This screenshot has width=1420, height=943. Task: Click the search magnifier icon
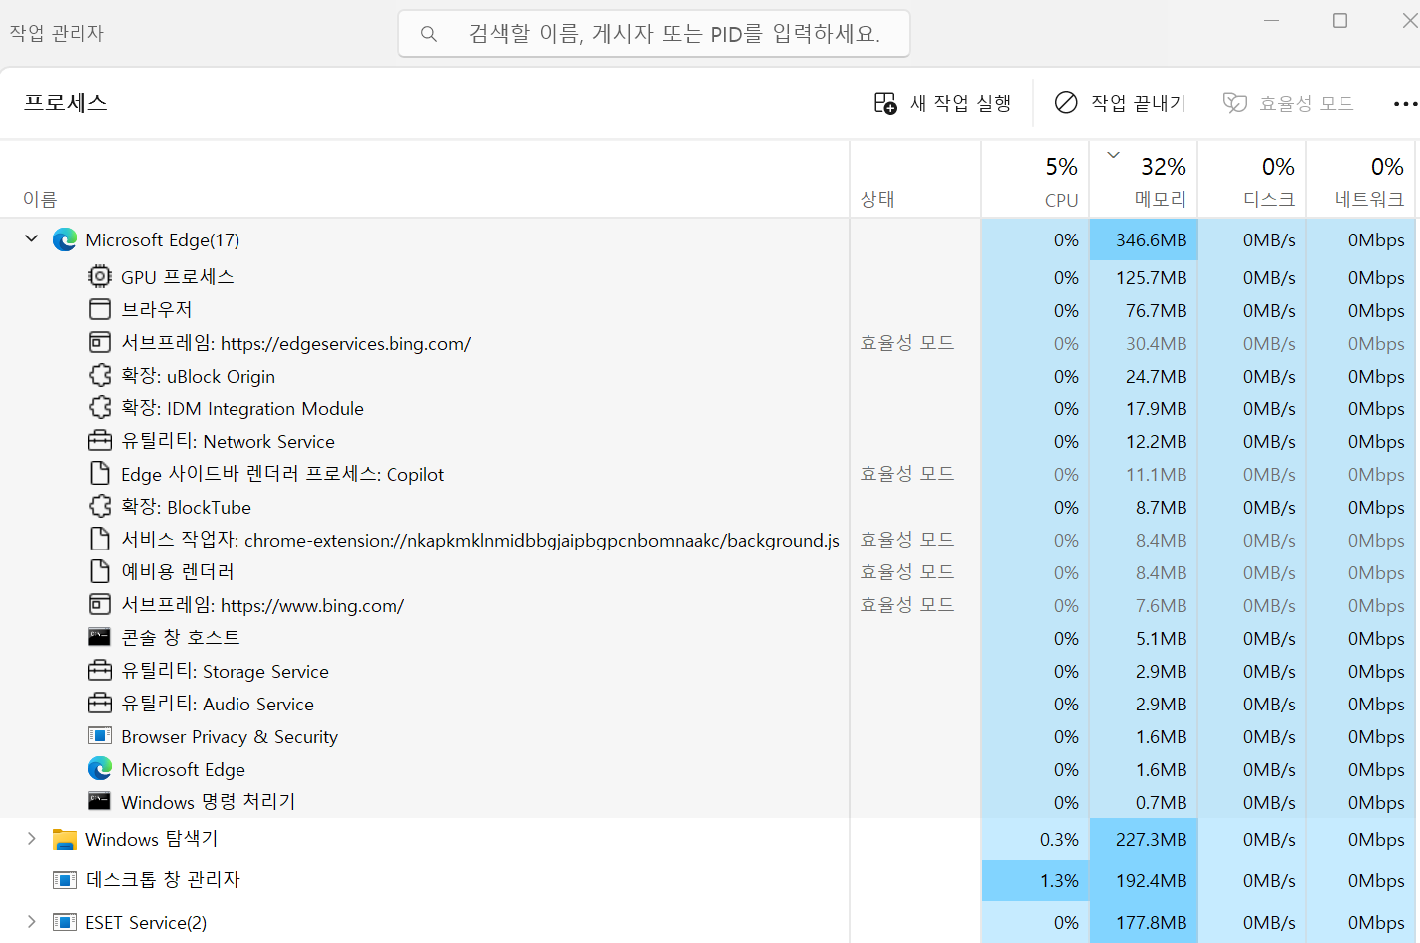pyautogui.click(x=429, y=34)
